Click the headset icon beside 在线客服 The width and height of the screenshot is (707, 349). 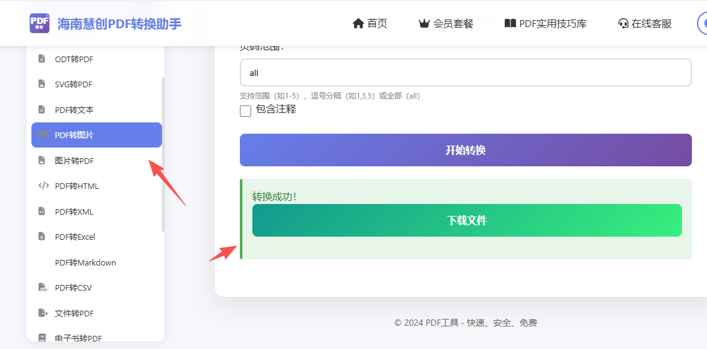(x=623, y=23)
